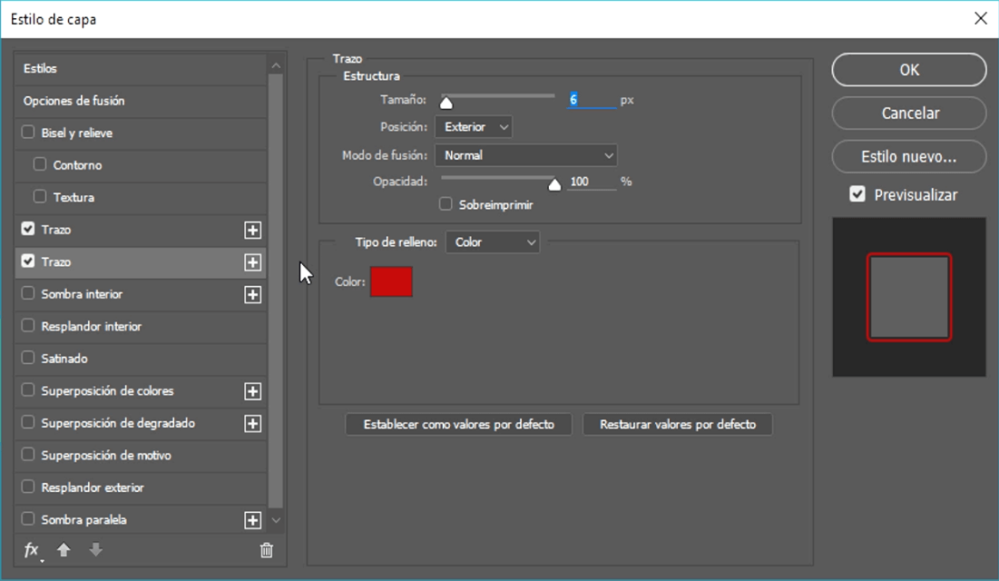Image resolution: width=999 pixels, height=581 pixels.
Task: Click the Opacidad slider handle
Action: coord(554,184)
